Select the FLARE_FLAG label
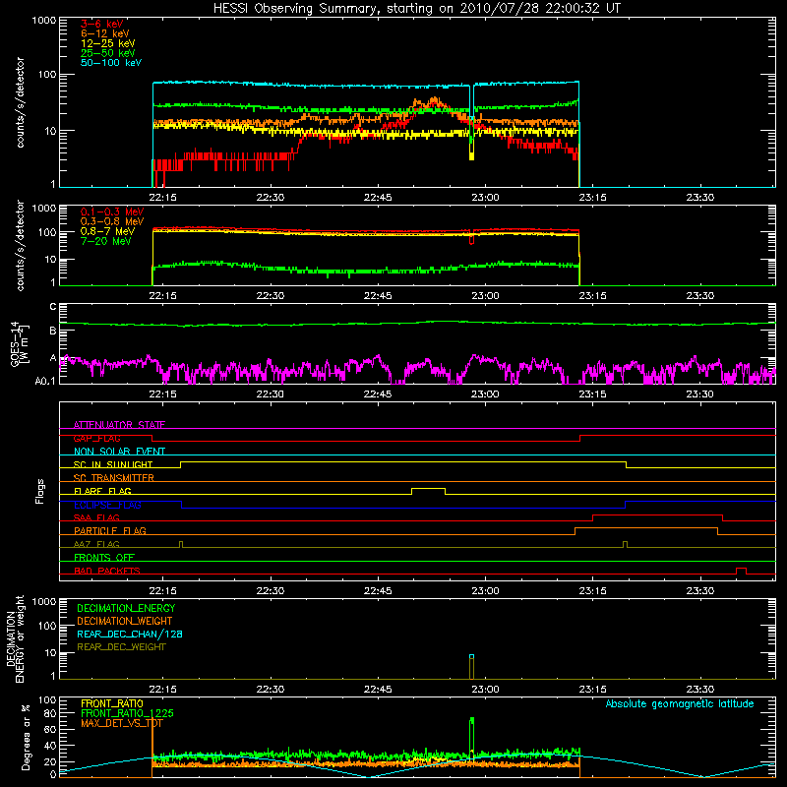This screenshot has width=787, height=787. click(x=102, y=491)
